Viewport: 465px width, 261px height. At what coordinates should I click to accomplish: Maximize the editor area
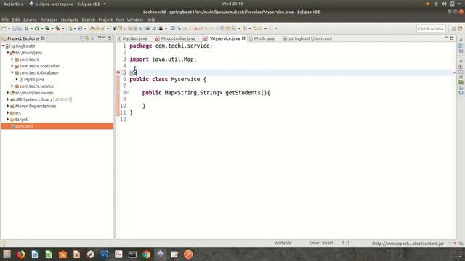[x=452, y=38]
